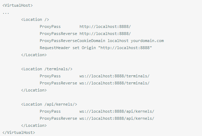The width and height of the screenshot is (202, 136).
Task: Click the quoted "http://localhost:8888" Origin value
Action: pyautogui.click(x=125, y=48)
